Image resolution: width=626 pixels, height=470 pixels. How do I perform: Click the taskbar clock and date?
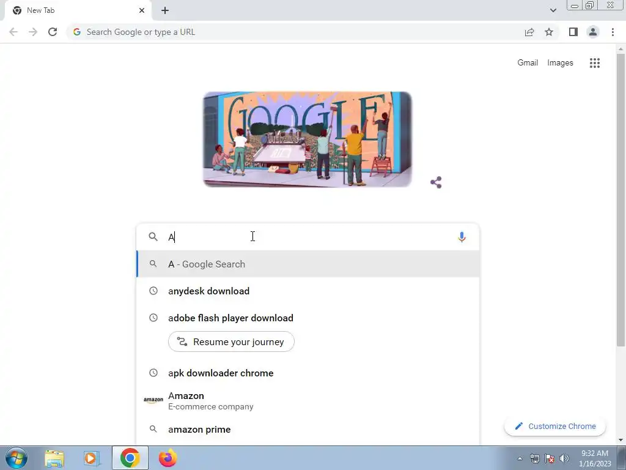(x=594, y=458)
